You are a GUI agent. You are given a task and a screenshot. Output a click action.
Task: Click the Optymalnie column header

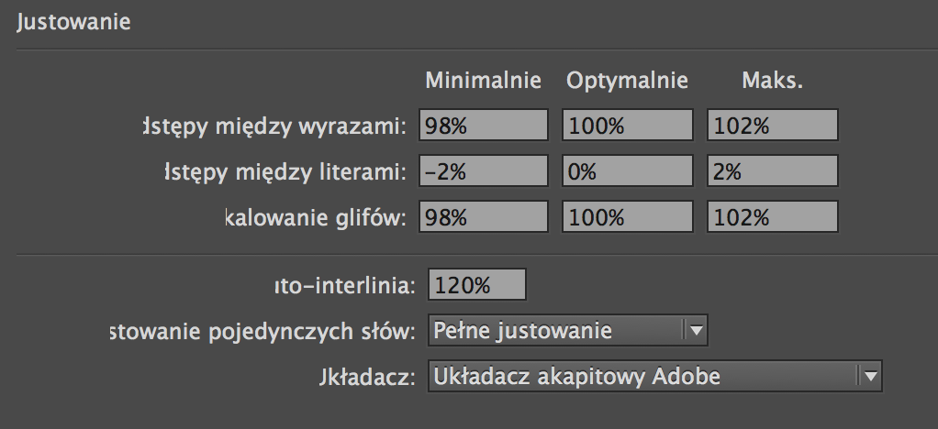pos(627,81)
